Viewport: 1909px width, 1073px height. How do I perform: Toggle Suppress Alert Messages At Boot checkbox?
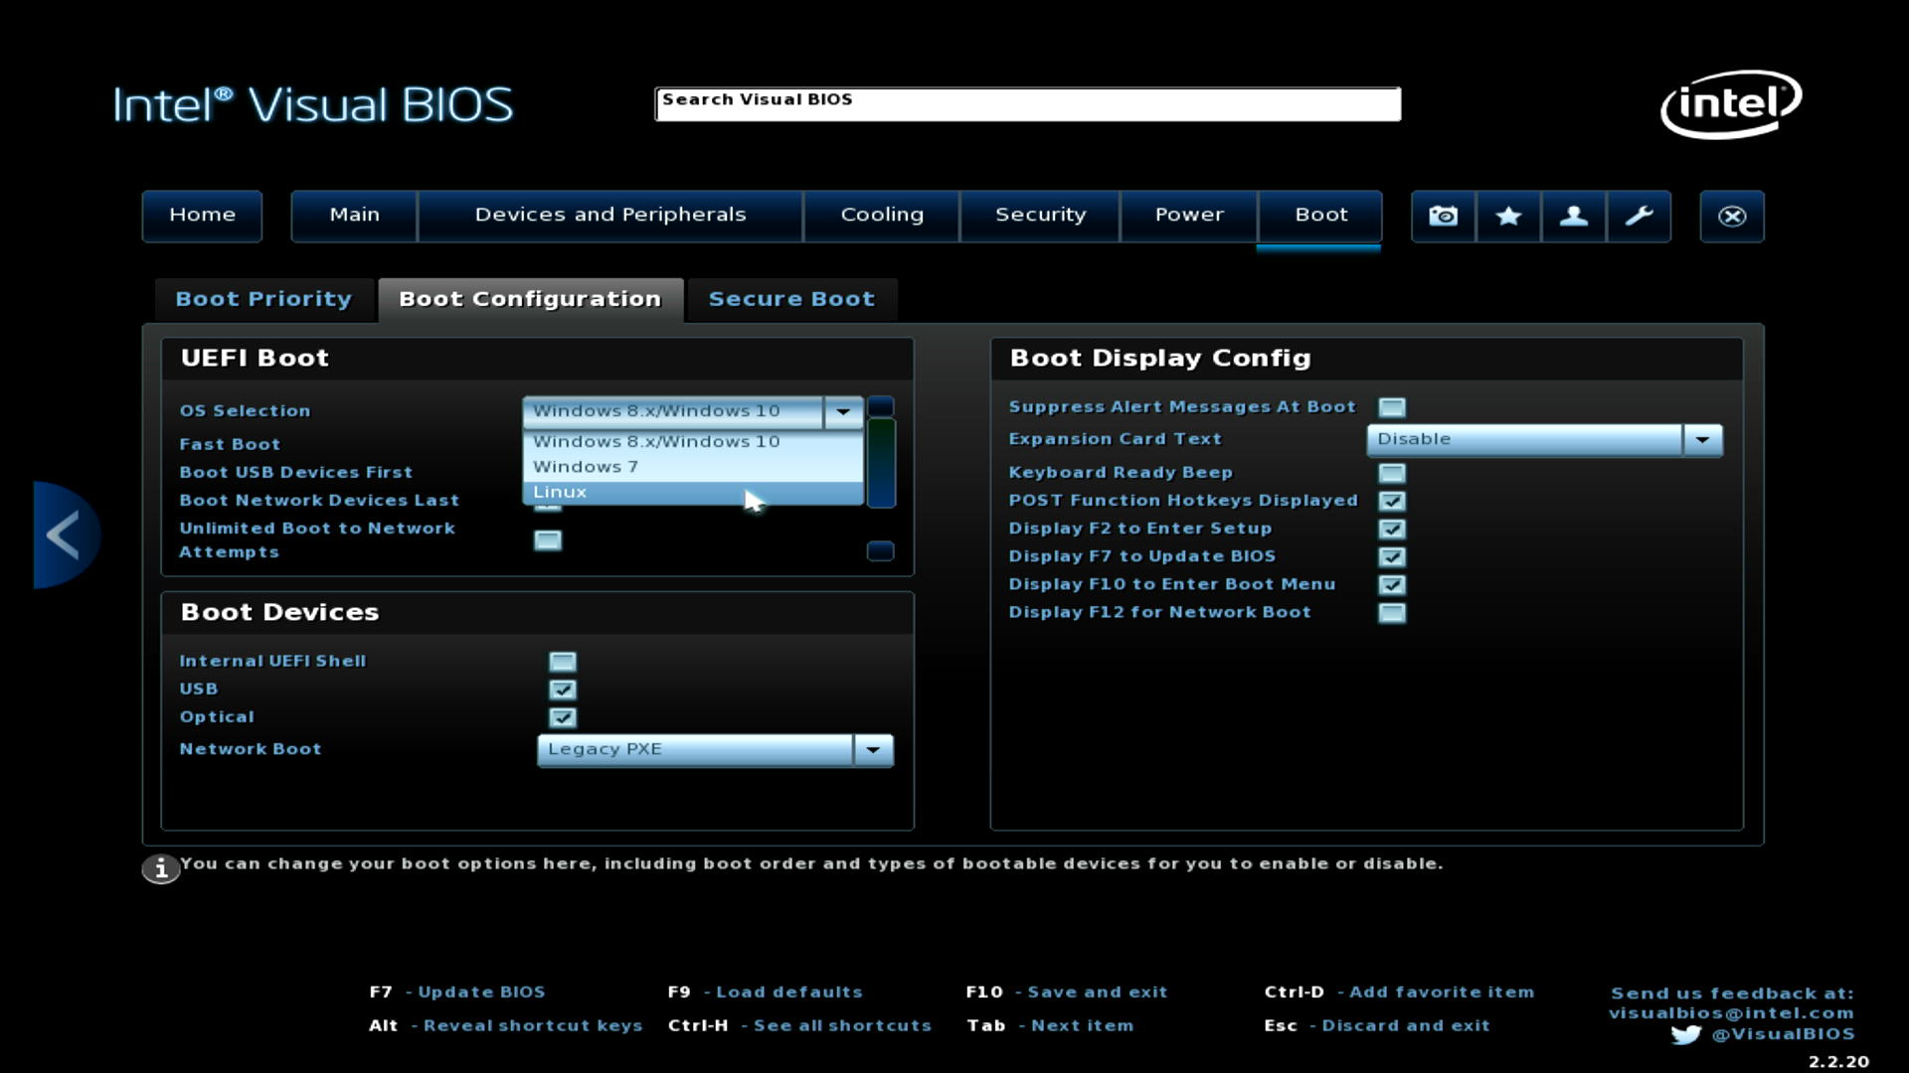click(1392, 407)
